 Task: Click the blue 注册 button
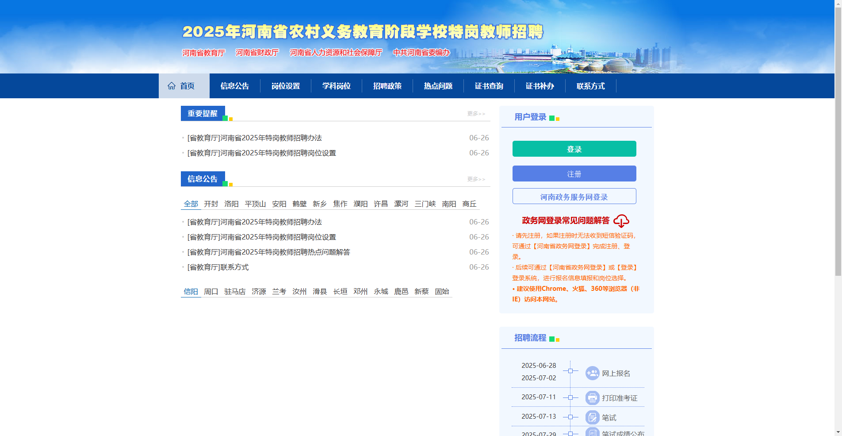click(574, 173)
